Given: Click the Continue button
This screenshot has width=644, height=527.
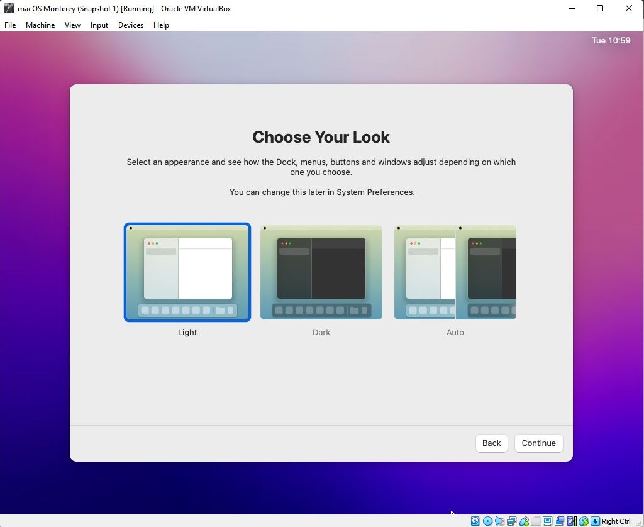Looking at the screenshot, I should pyautogui.click(x=539, y=443).
